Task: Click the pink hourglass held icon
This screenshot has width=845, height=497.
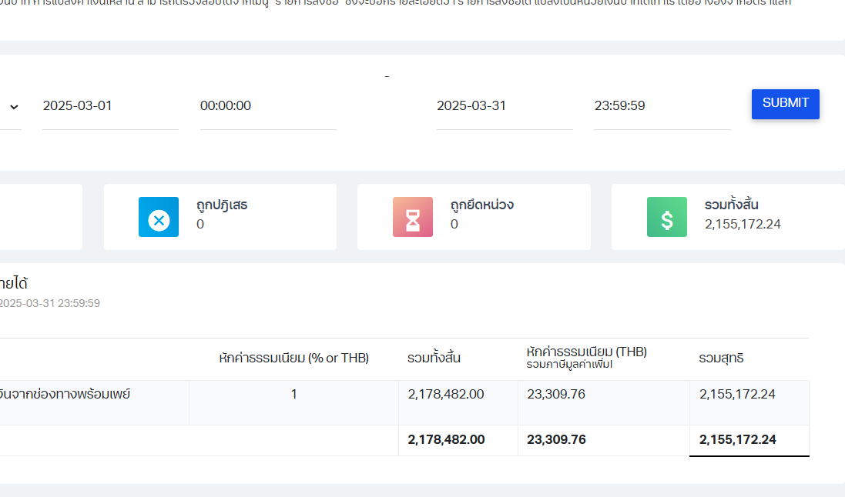Action: 413,217
